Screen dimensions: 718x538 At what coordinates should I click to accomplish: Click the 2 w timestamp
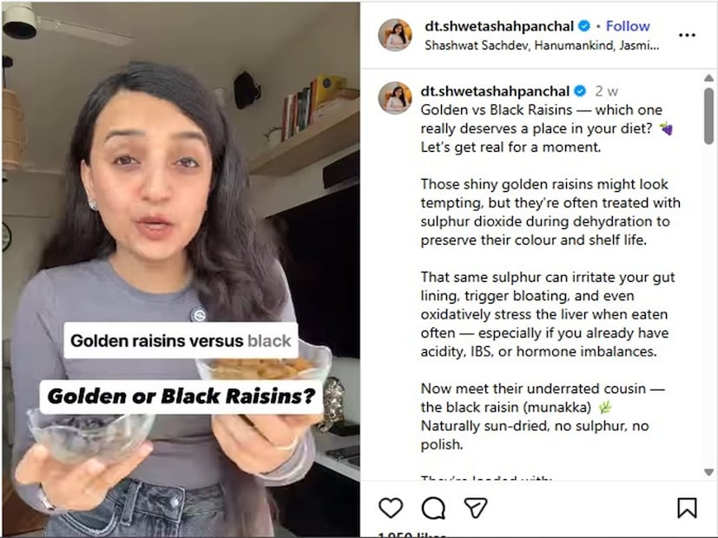pos(606,91)
